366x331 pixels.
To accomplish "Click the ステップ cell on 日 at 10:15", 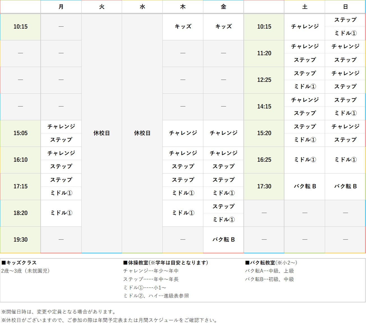I will [x=345, y=20].
